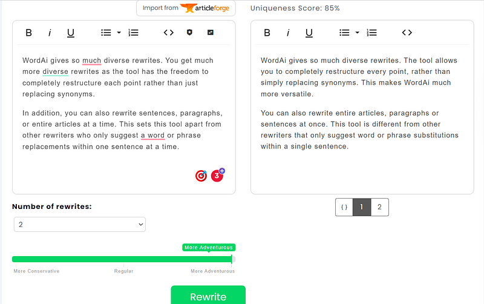Click the underlined word "much" in left editor
The image size is (484, 304).
92,61
